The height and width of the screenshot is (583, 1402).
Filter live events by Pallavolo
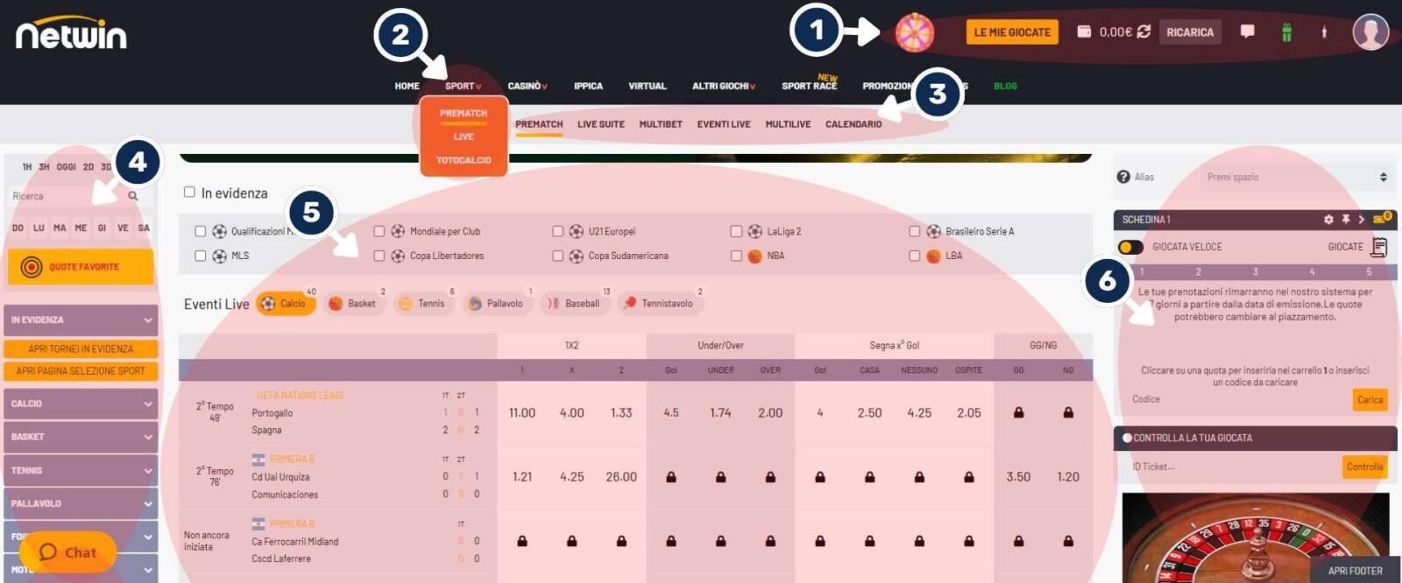click(x=497, y=304)
